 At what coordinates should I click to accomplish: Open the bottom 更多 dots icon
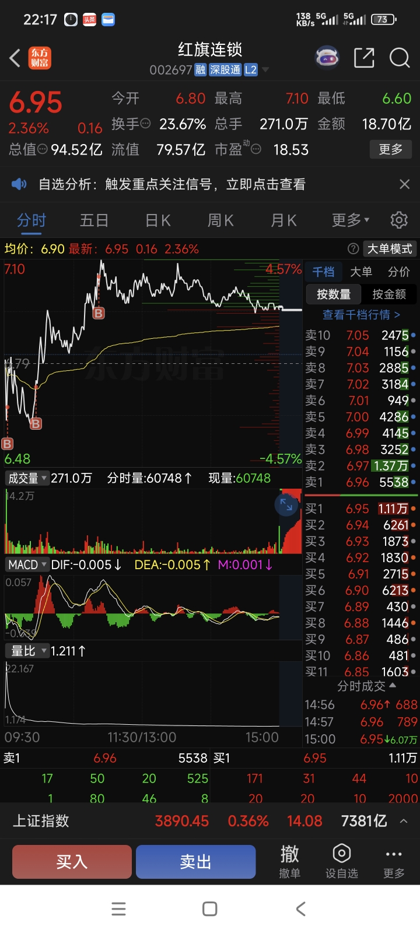pos(394,861)
